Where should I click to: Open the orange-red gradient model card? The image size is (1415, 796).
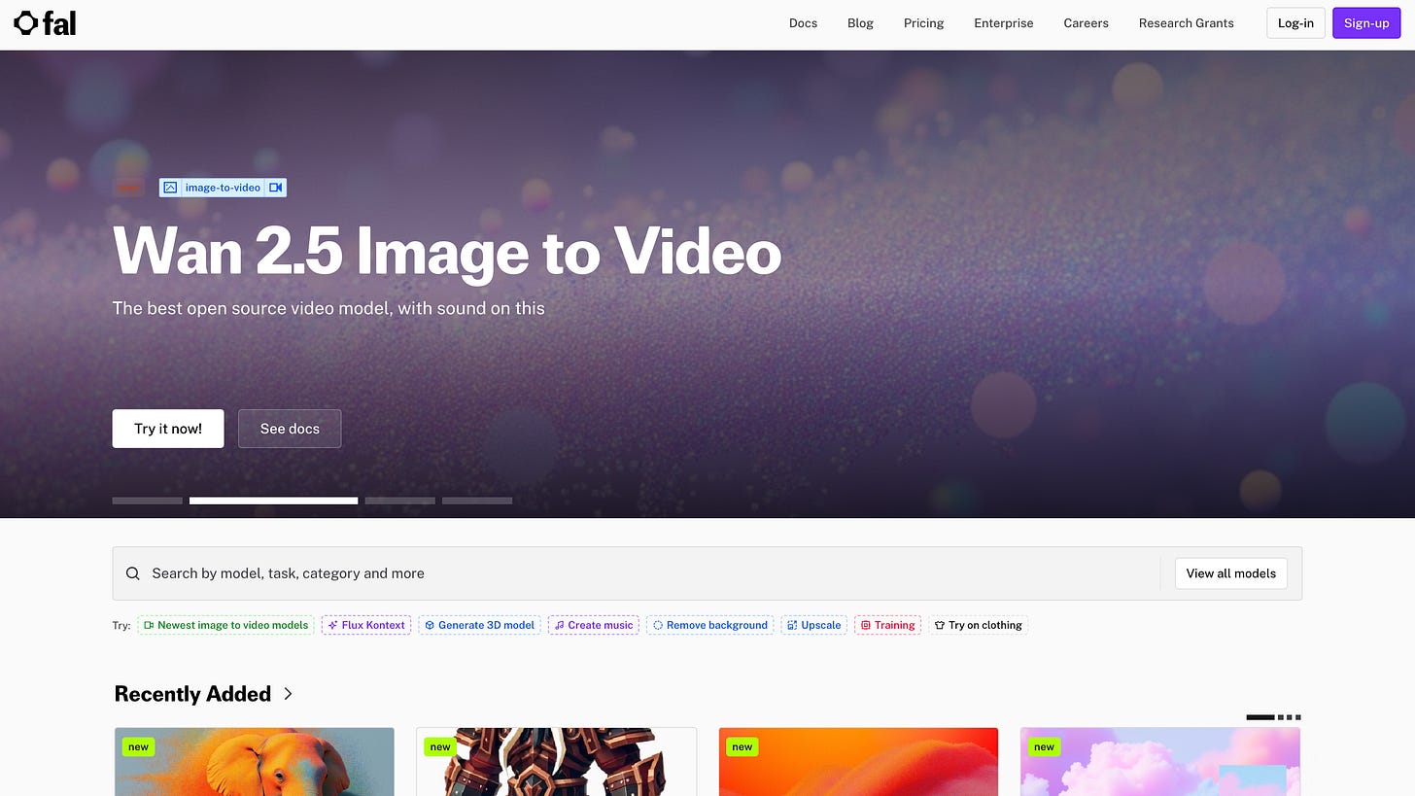tap(858, 761)
